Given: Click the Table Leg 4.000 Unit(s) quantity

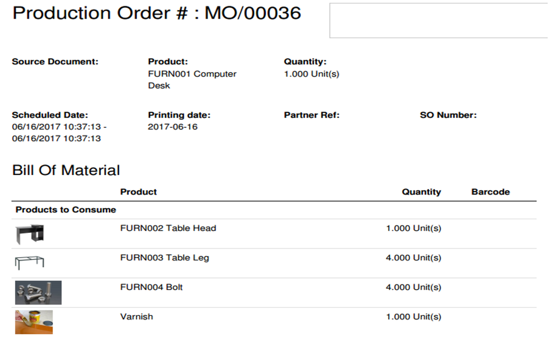Looking at the screenshot, I should click(414, 258).
